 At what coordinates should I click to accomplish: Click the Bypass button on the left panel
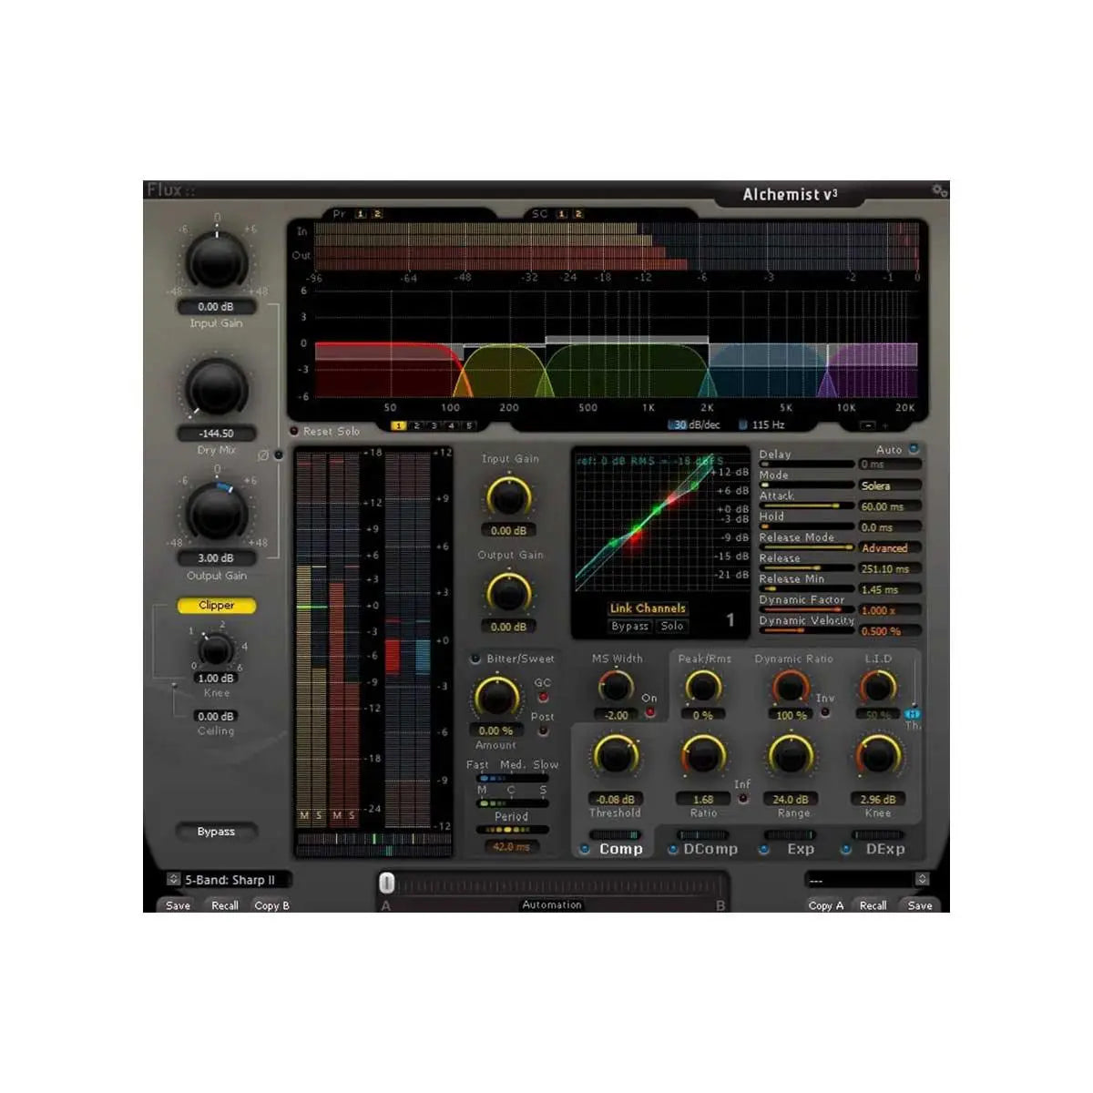click(x=216, y=831)
